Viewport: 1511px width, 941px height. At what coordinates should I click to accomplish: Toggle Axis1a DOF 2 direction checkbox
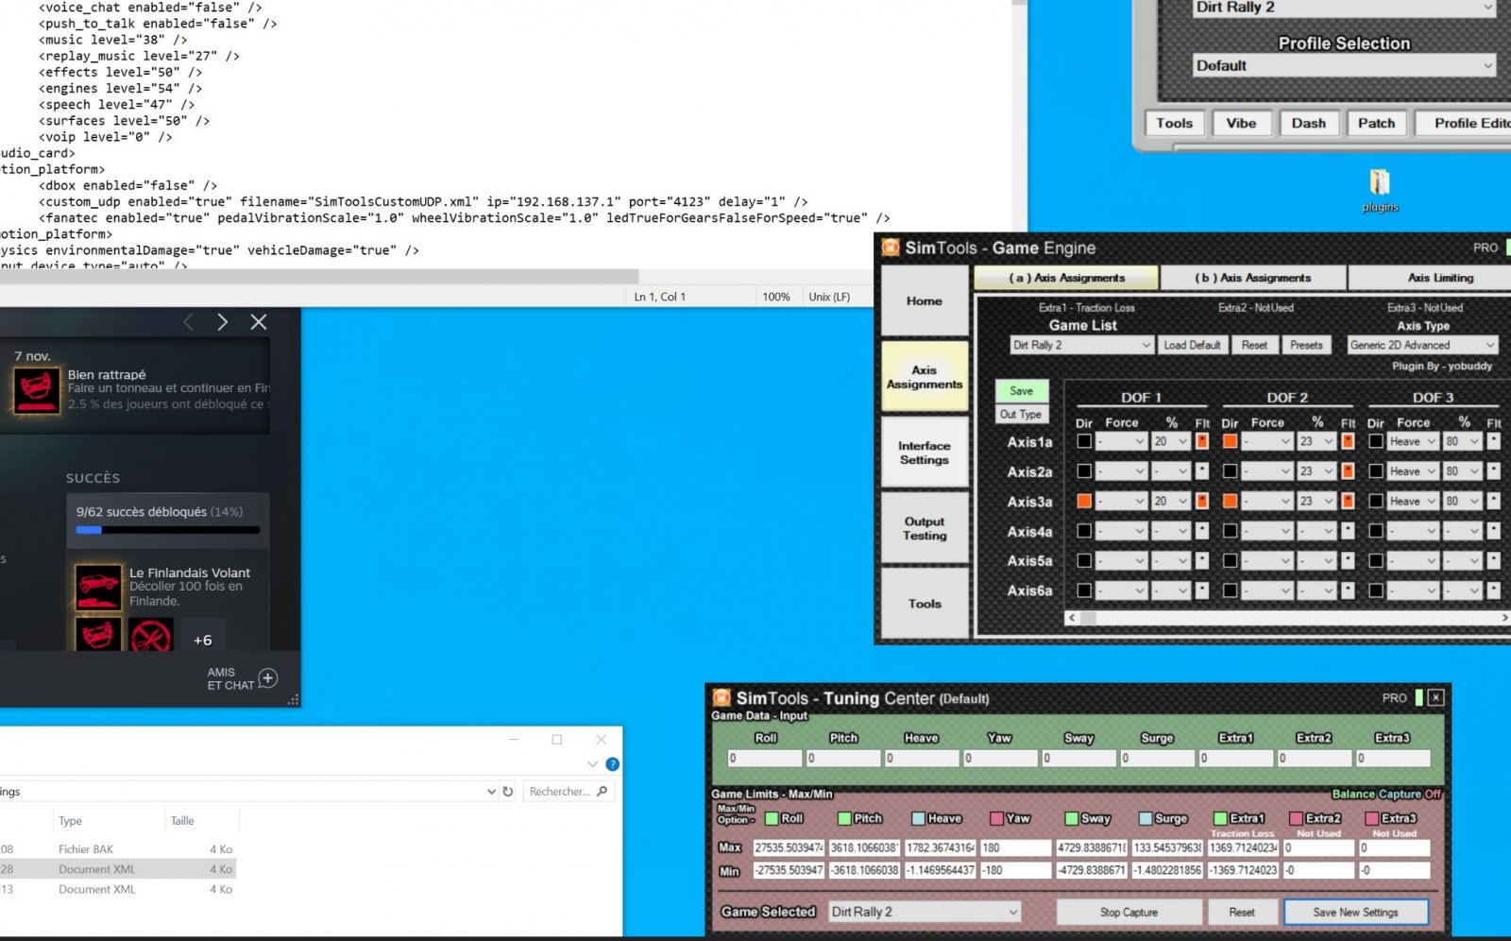point(1230,441)
